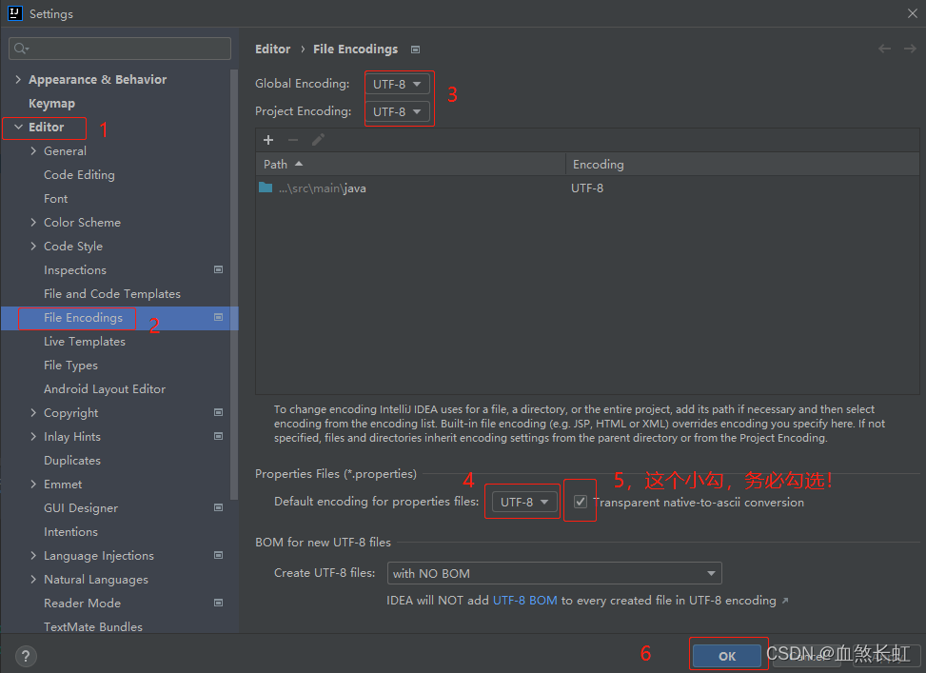Click the project-level icon beside File Encodings title

coord(415,49)
